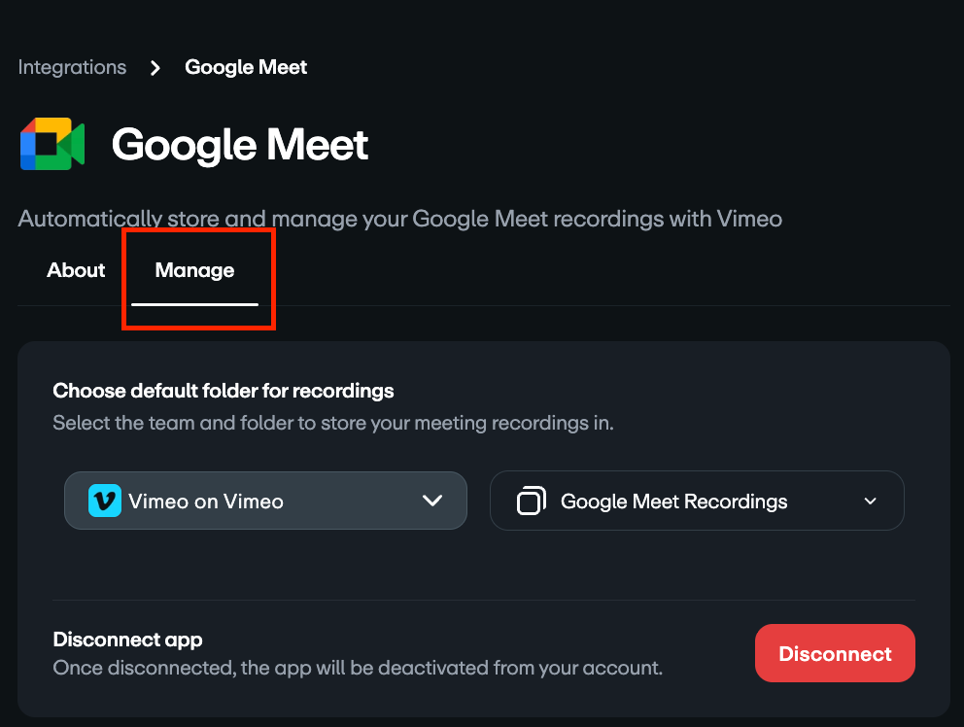
Task: Open the Google Meet Recordings folder selector
Action: (696, 502)
